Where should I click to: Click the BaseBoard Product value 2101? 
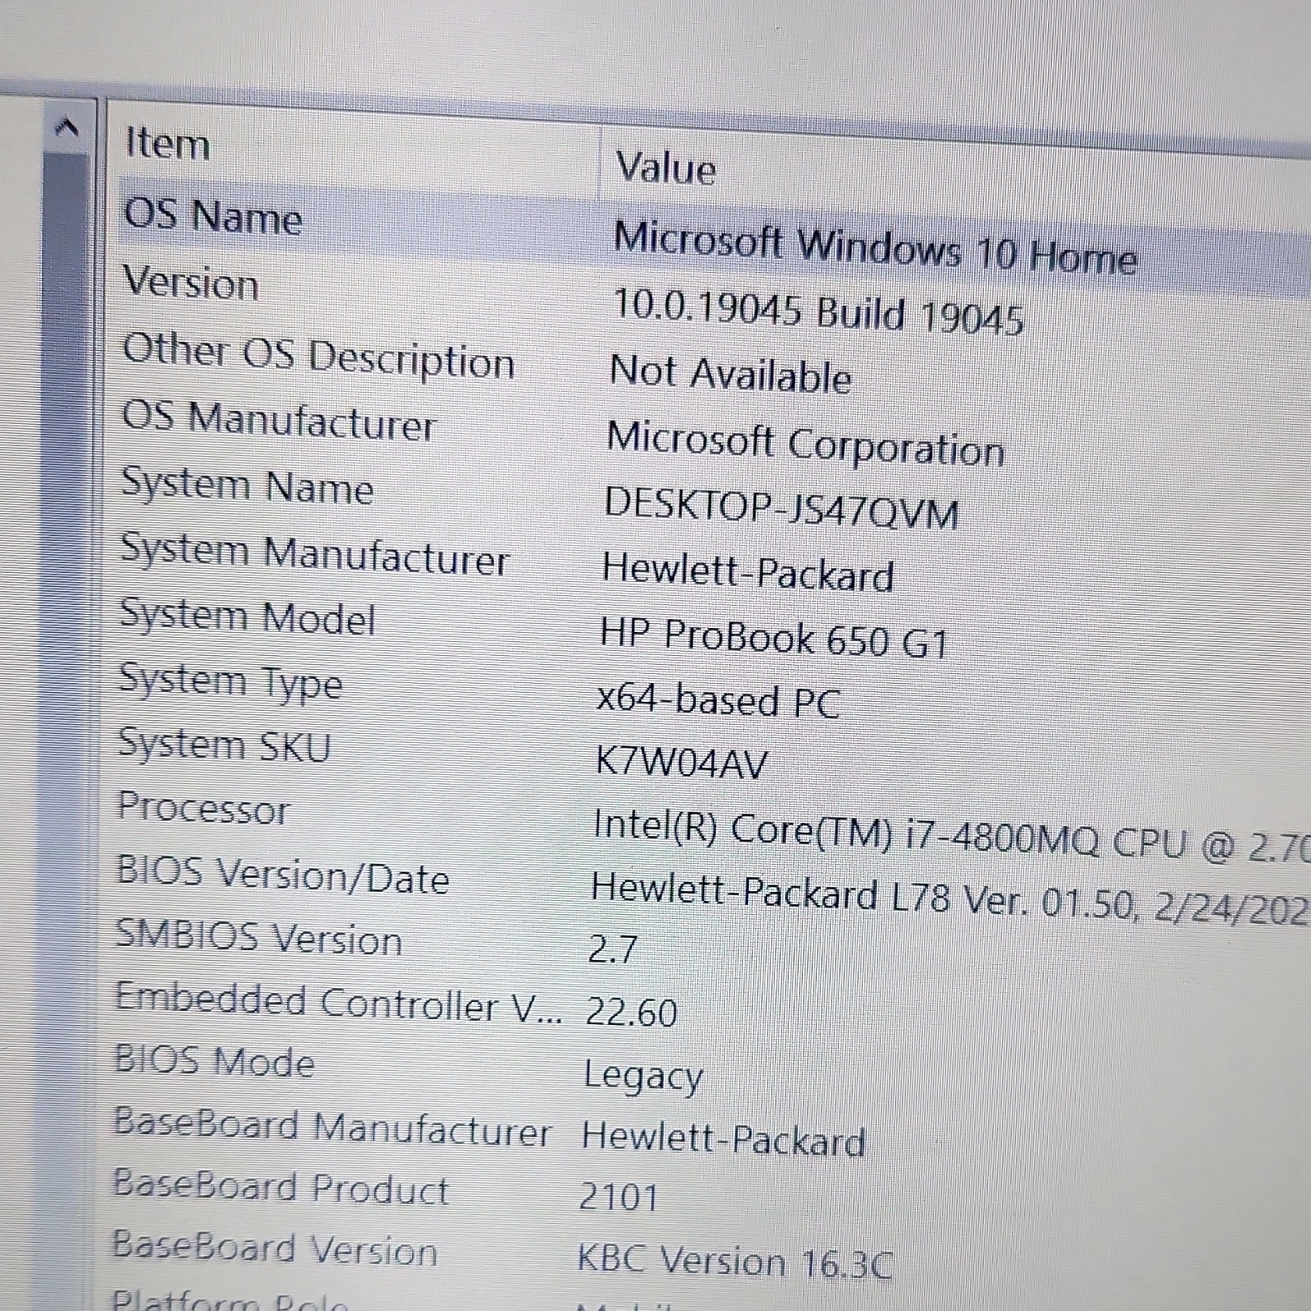click(619, 1197)
